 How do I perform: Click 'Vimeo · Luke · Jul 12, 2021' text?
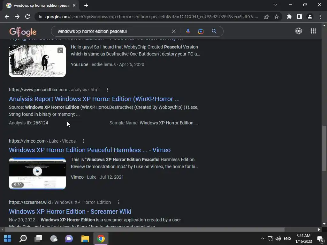click(x=97, y=177)
